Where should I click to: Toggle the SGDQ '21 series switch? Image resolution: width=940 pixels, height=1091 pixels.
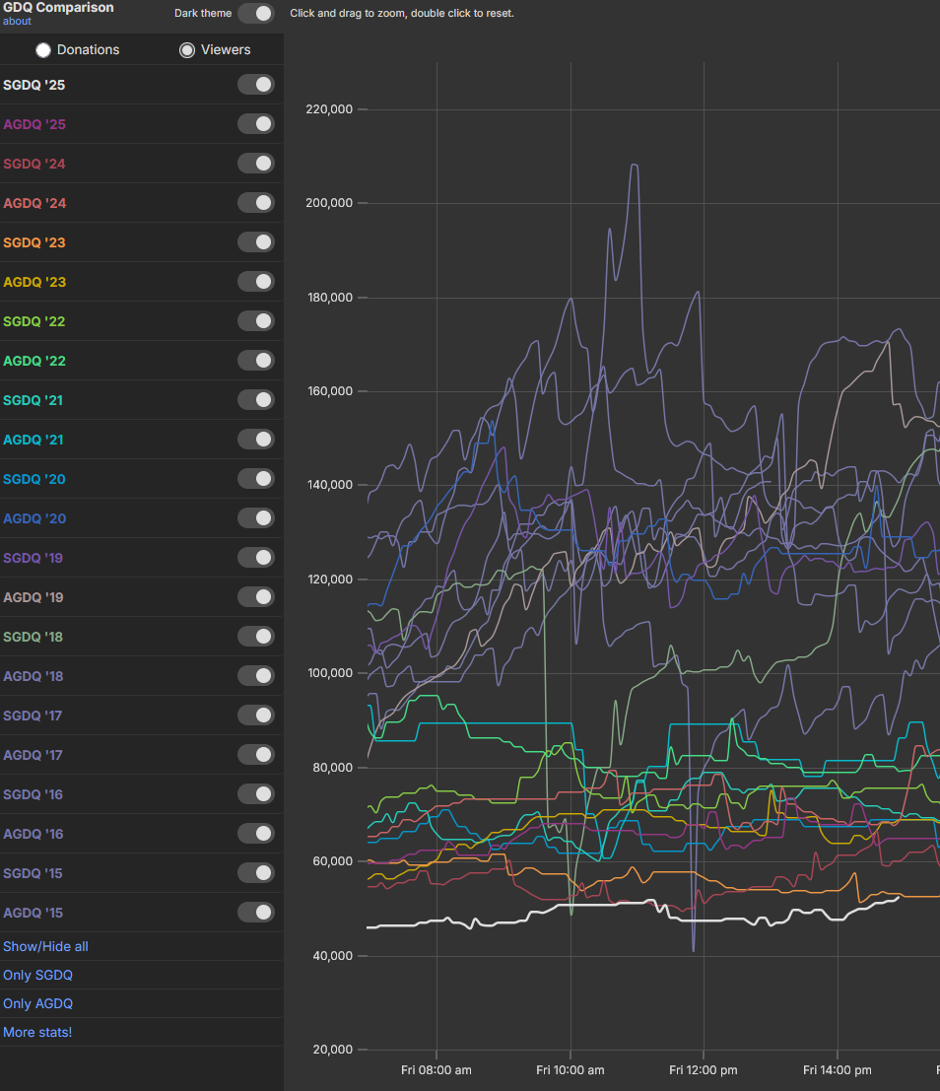click(x=255, y=400)
